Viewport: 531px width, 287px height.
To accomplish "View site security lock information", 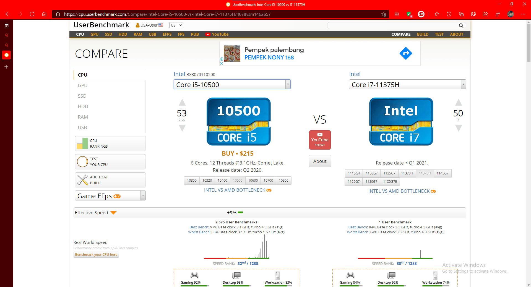I will pyautogui.click(x=58, y=14).
